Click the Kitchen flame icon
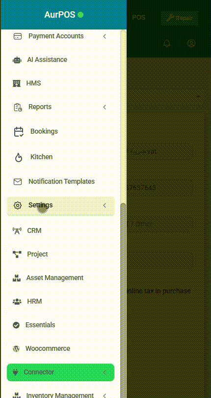The width and height of the screenshot is (211, 398). (19, 157)
